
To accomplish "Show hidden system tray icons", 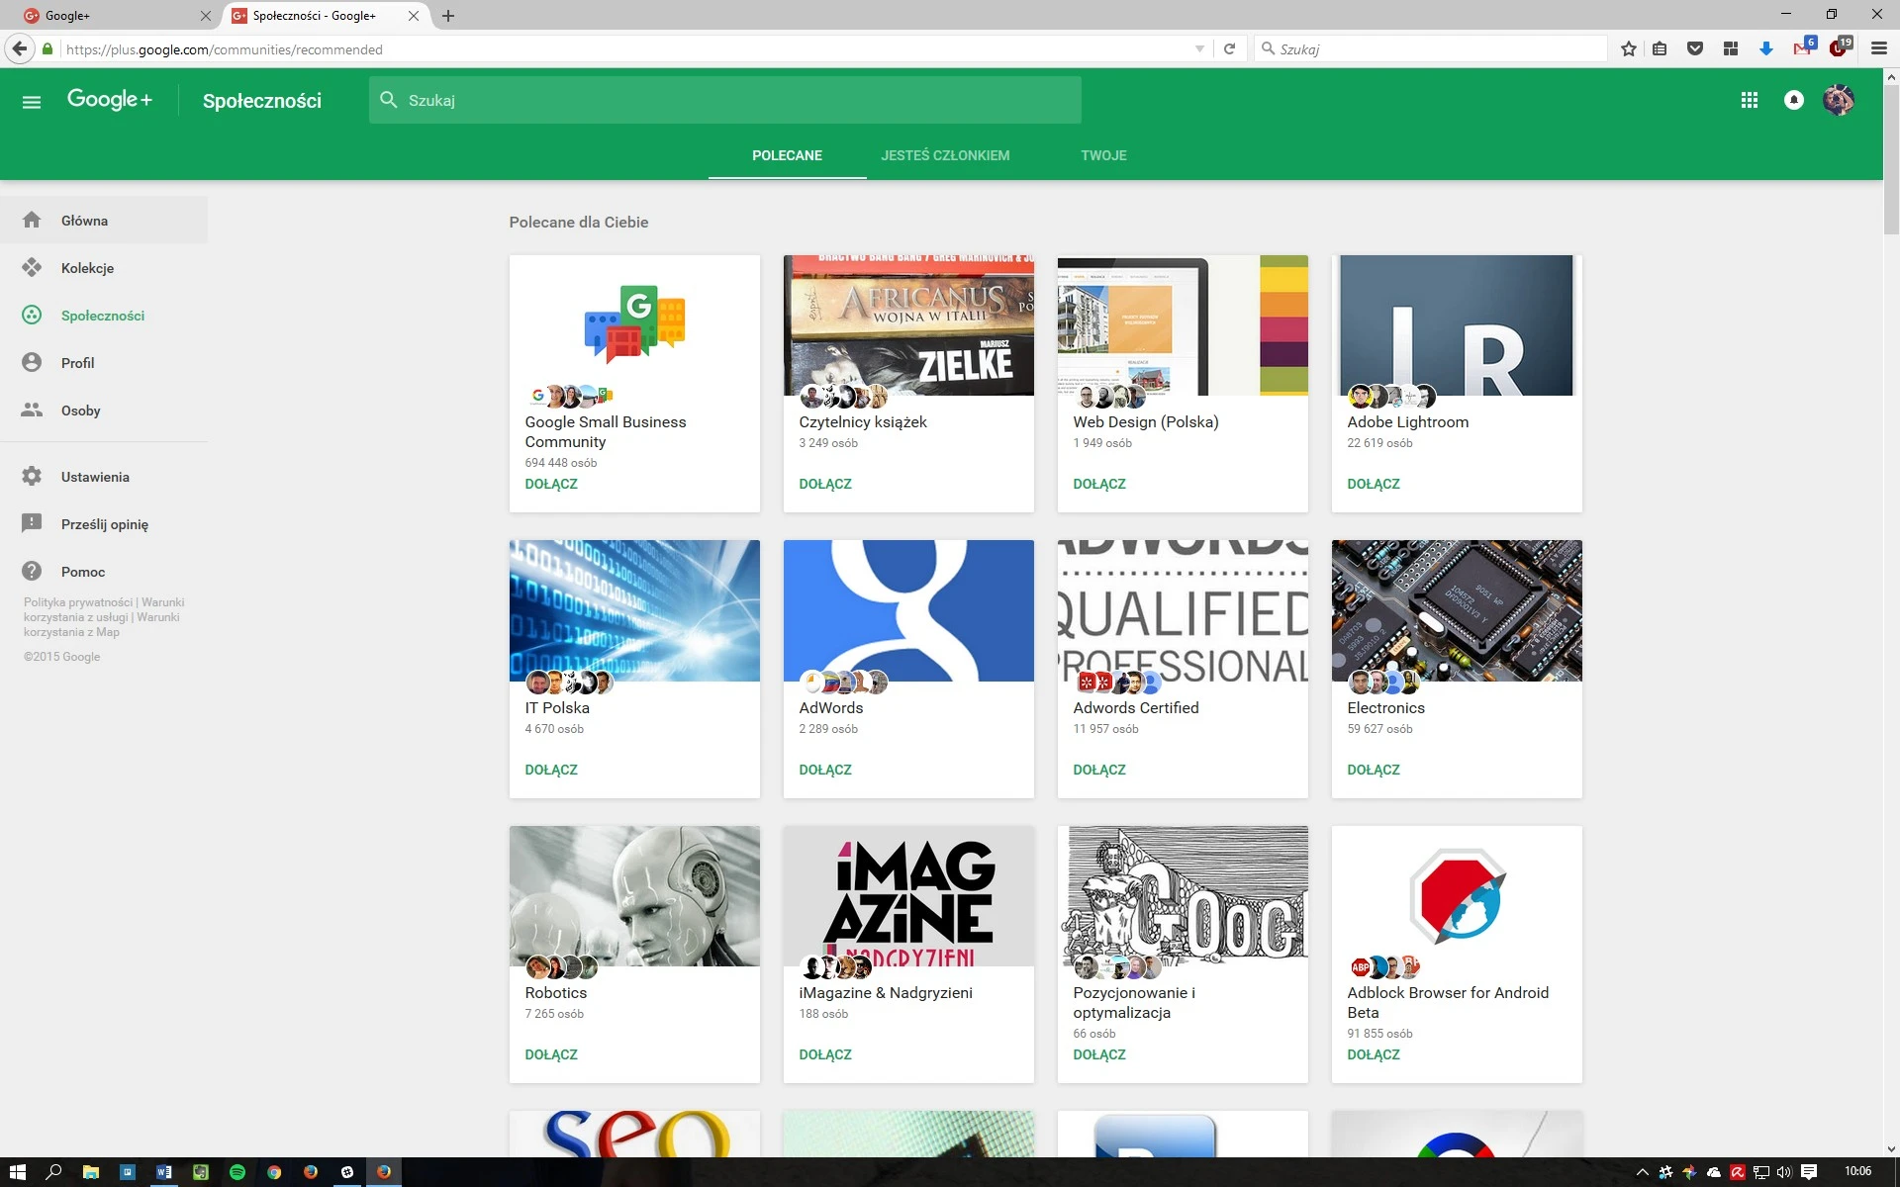I will (x=1642, y=1172).
